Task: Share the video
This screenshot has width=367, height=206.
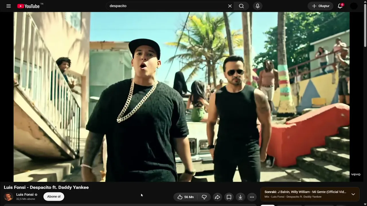Action: [x=217, y=197]
